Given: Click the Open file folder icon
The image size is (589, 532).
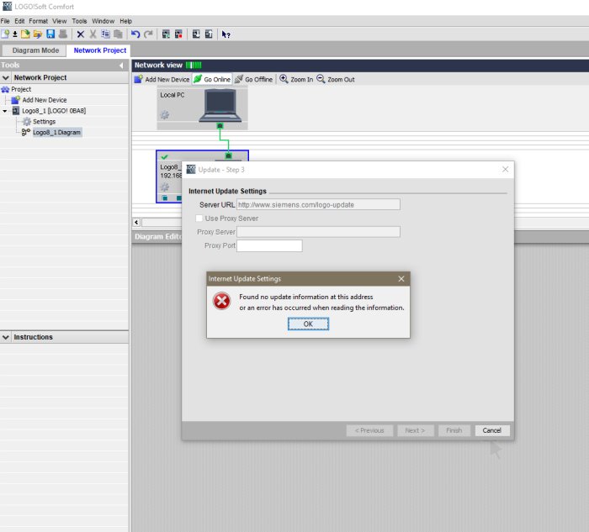Looking at the screenshot, I should pyautogui.click(x=25, y=34).
